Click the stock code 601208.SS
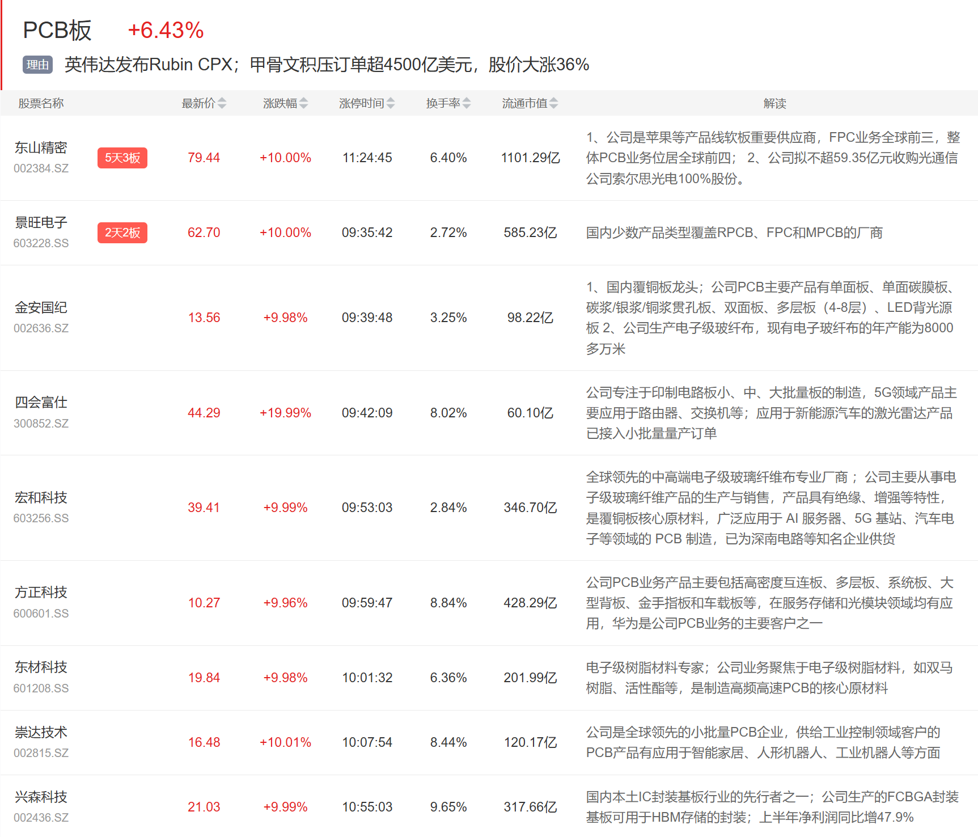The width and height of the screenshot is (978, 837). point(41,688)
